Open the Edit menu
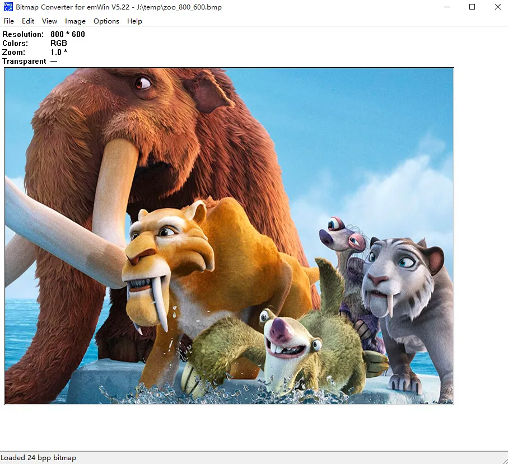This screenshot has width=508, height=464. (x=28, y=21)
